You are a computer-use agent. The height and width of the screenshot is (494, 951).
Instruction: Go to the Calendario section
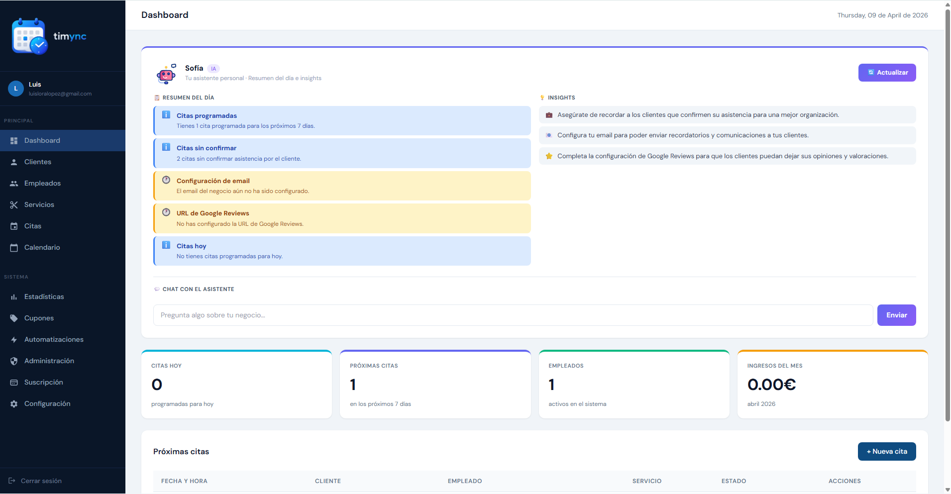pyautogui.click(x=42, y=248)
